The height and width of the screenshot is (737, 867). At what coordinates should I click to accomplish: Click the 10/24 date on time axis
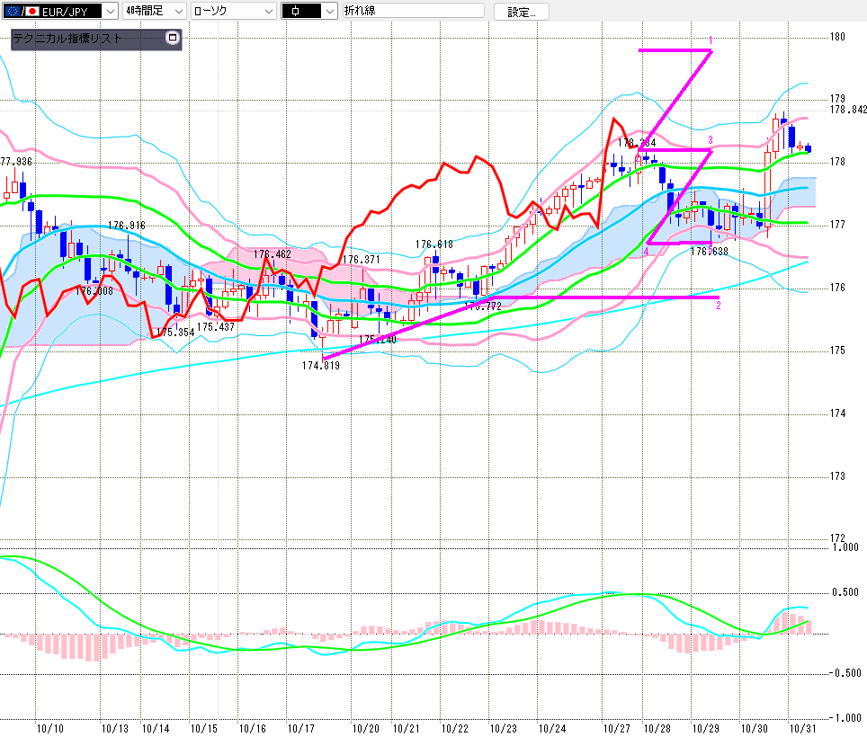(x=552, y=728)
